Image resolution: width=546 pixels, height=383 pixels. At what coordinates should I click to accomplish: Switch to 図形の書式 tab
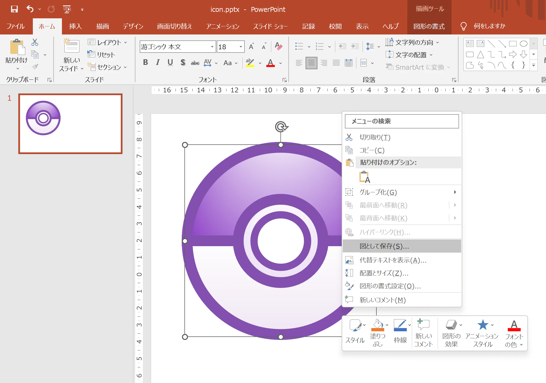click(429, 26)
